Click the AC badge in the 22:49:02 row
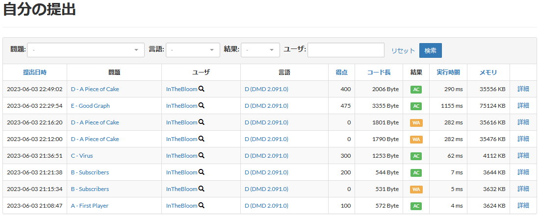 (416, 89)
